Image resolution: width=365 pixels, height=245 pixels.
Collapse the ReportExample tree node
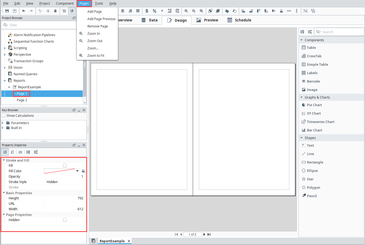pos(9,87)
